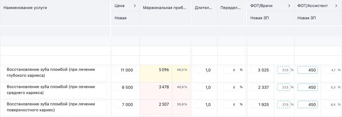This screenshot has width=342, height=117.
Task: Edit assistant salary 450 in first row
Action: [x=308, y=70]
